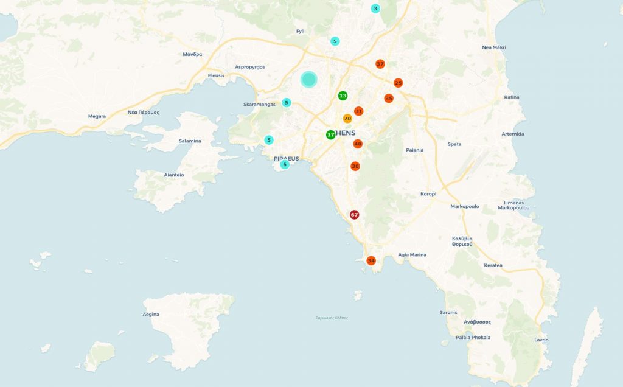
Task: Click the orange marker labeled 35
Action: pos(389,98)
